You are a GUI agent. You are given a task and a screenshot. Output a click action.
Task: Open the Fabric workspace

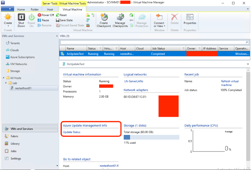click(x=15, y=136)
